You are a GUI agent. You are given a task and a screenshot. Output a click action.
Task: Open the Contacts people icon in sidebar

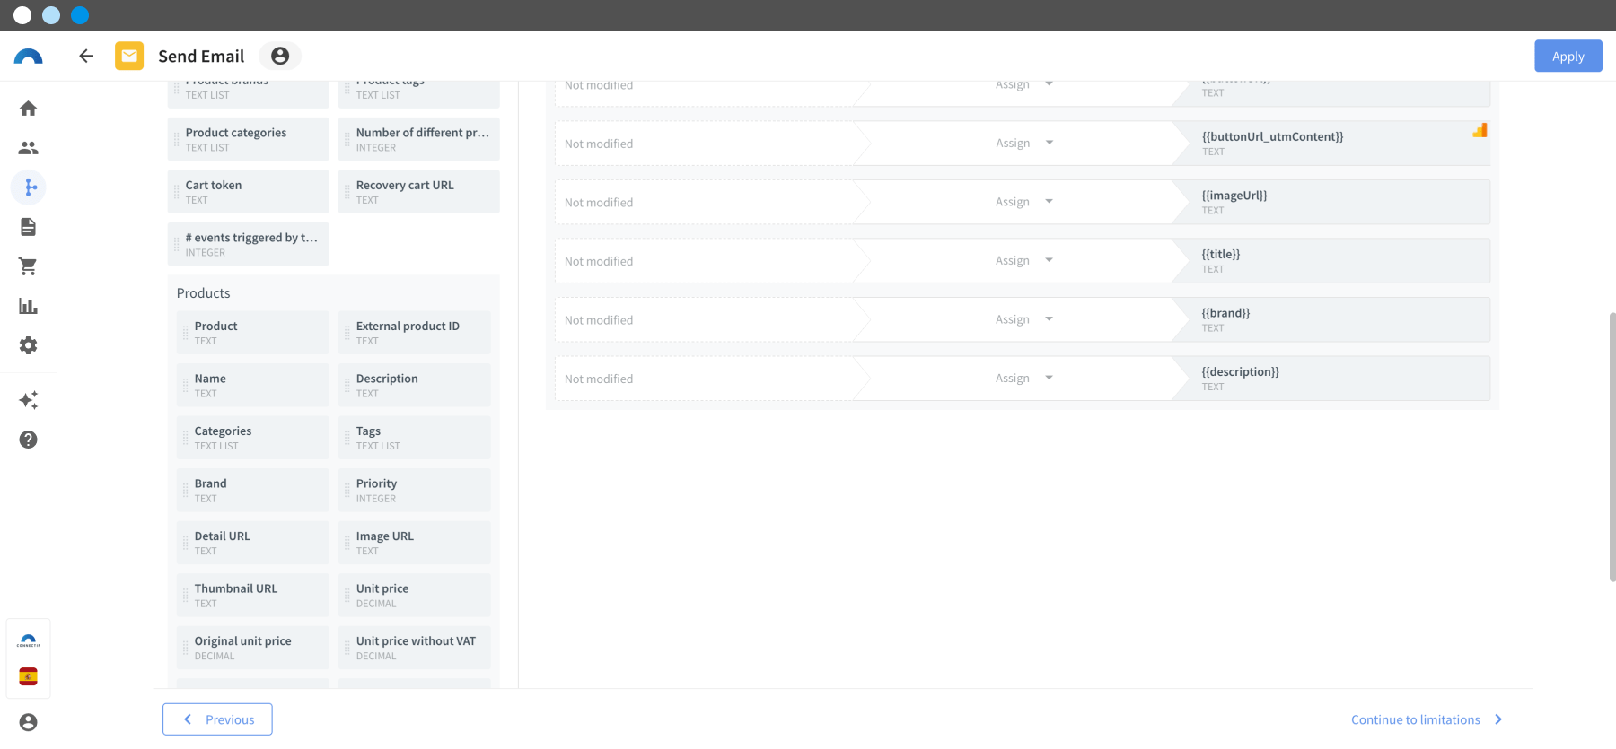pos(29,148)
